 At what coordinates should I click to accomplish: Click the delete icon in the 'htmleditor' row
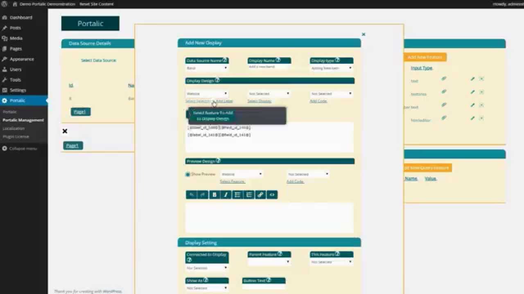481,118
